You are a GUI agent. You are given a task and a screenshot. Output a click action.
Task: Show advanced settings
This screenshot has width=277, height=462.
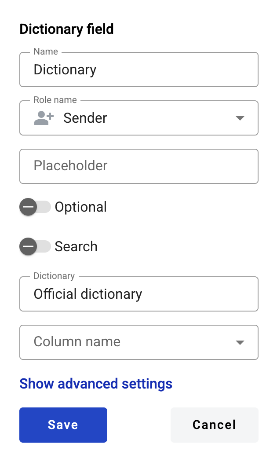click(x=96, y=384)
